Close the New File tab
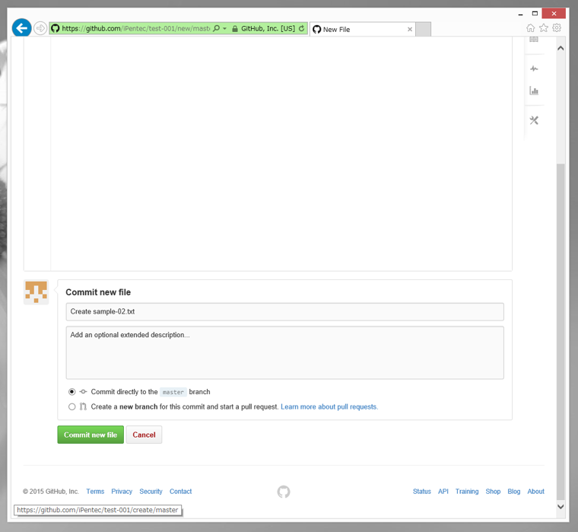The image size is (578, 532). click(409, 29)
